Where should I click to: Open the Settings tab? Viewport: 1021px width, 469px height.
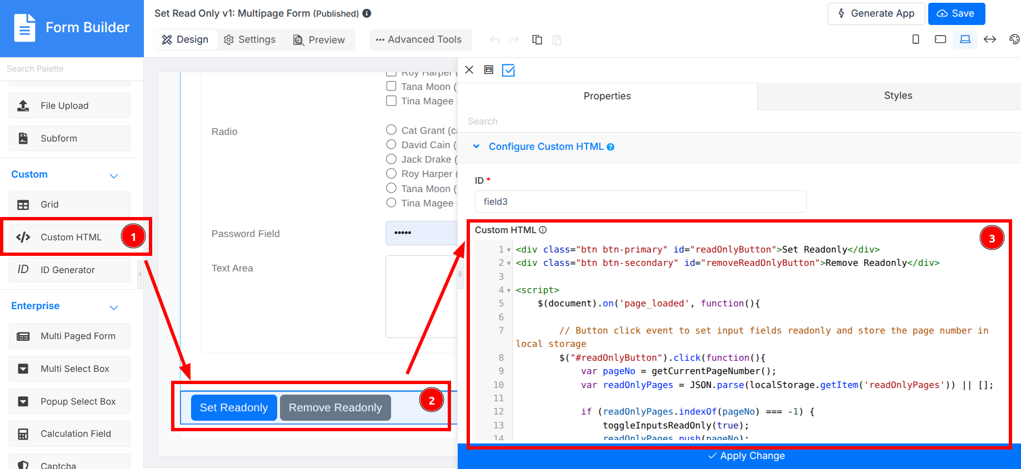[250, 39]
